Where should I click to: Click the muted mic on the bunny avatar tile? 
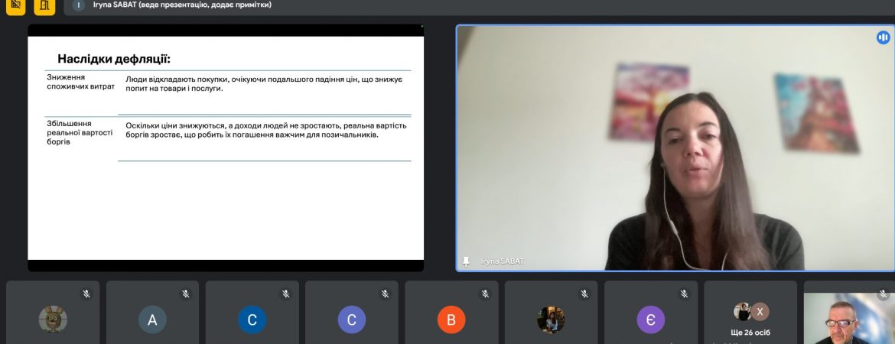(86, 294)
